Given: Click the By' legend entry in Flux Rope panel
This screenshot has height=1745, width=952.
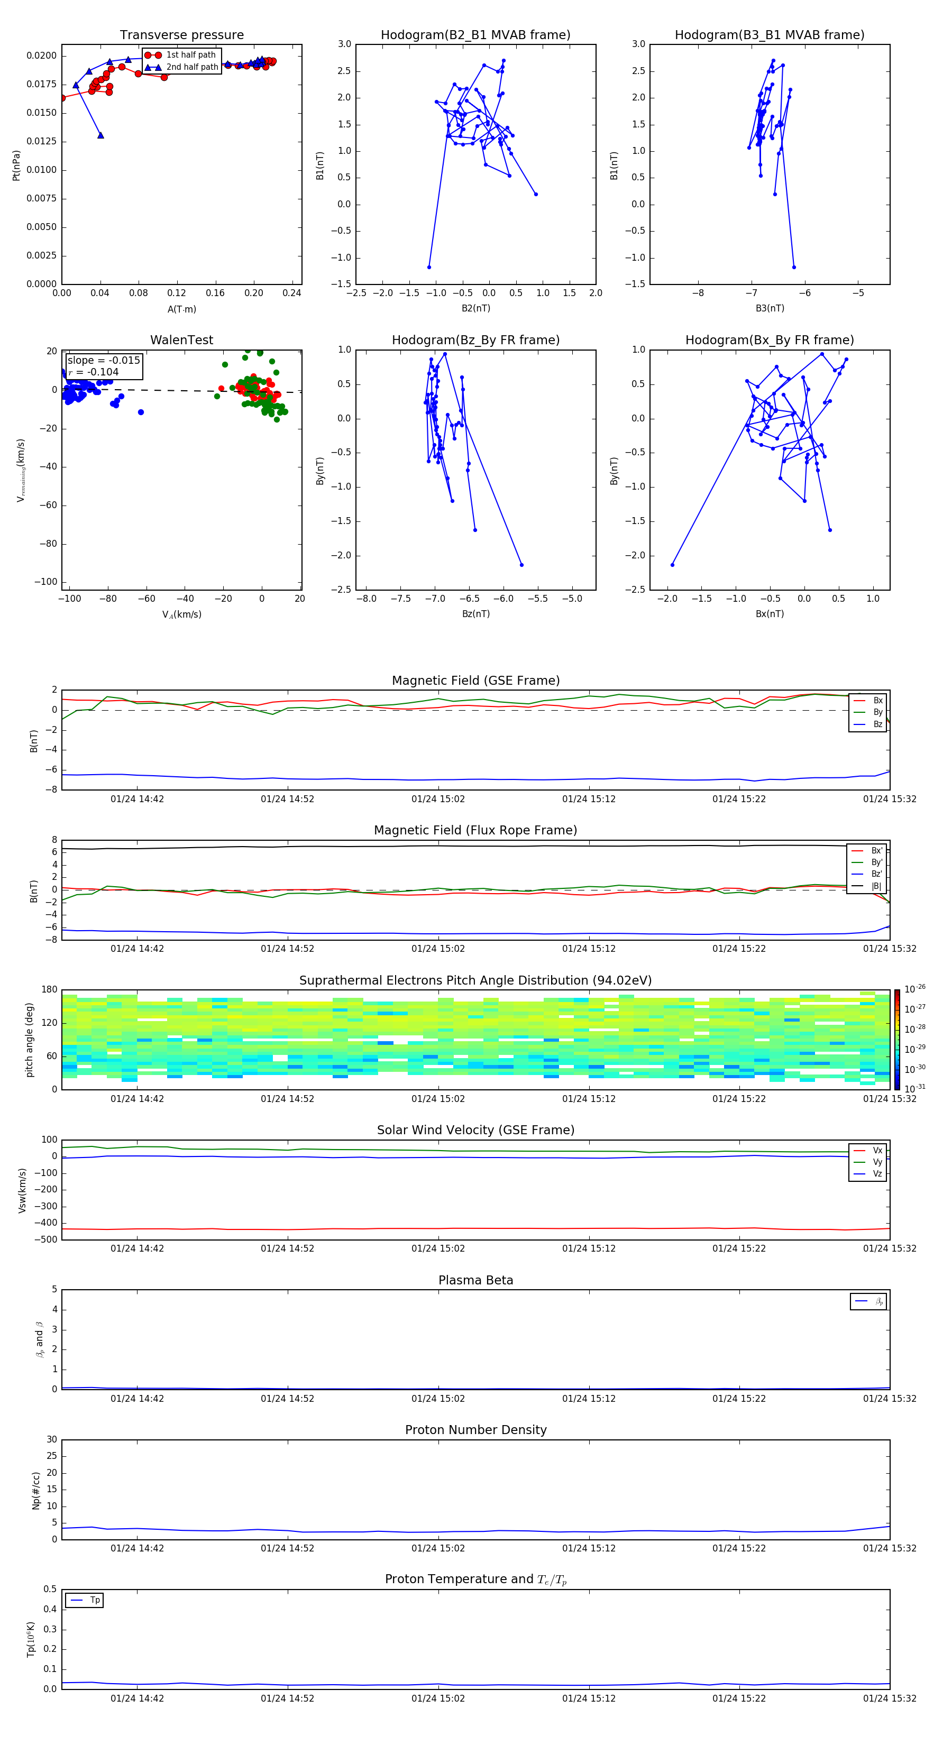Looking at the screenshot, I should point(867,862).
